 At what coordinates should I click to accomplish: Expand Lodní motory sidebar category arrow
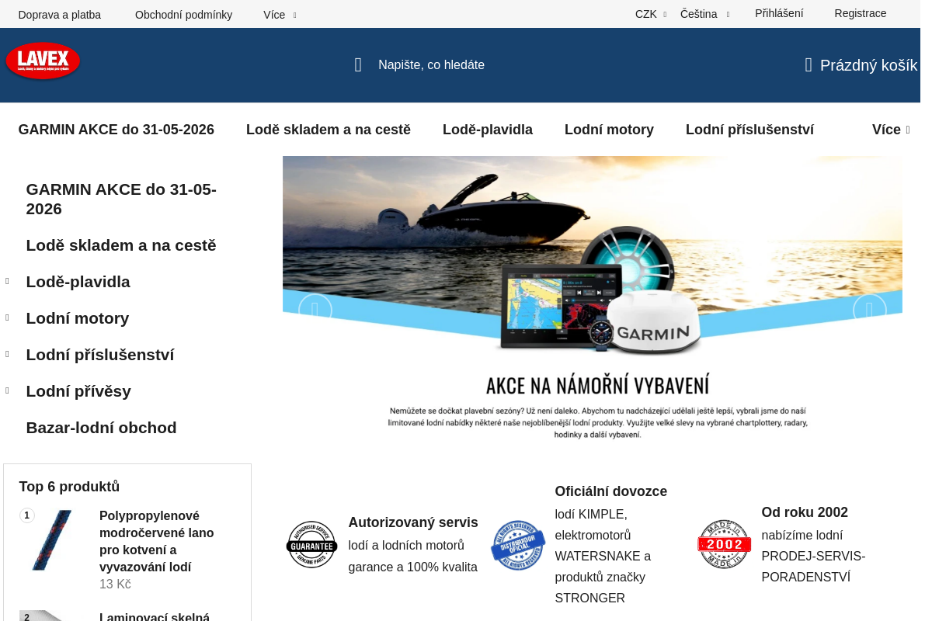coord(7,317)
